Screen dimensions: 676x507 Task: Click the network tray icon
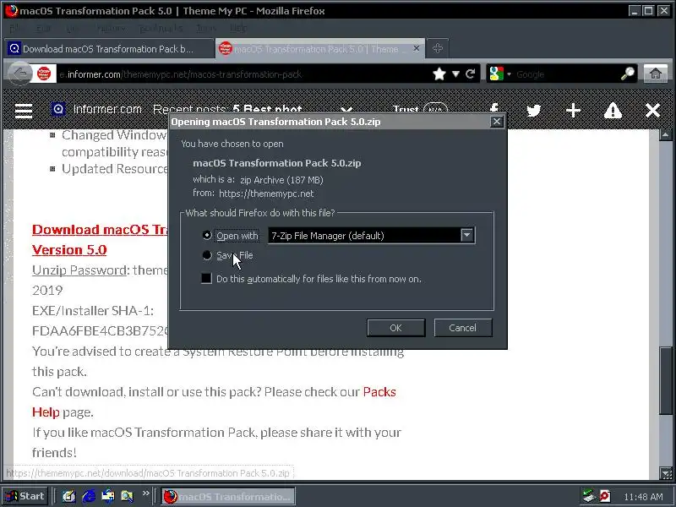click(588, 496)
